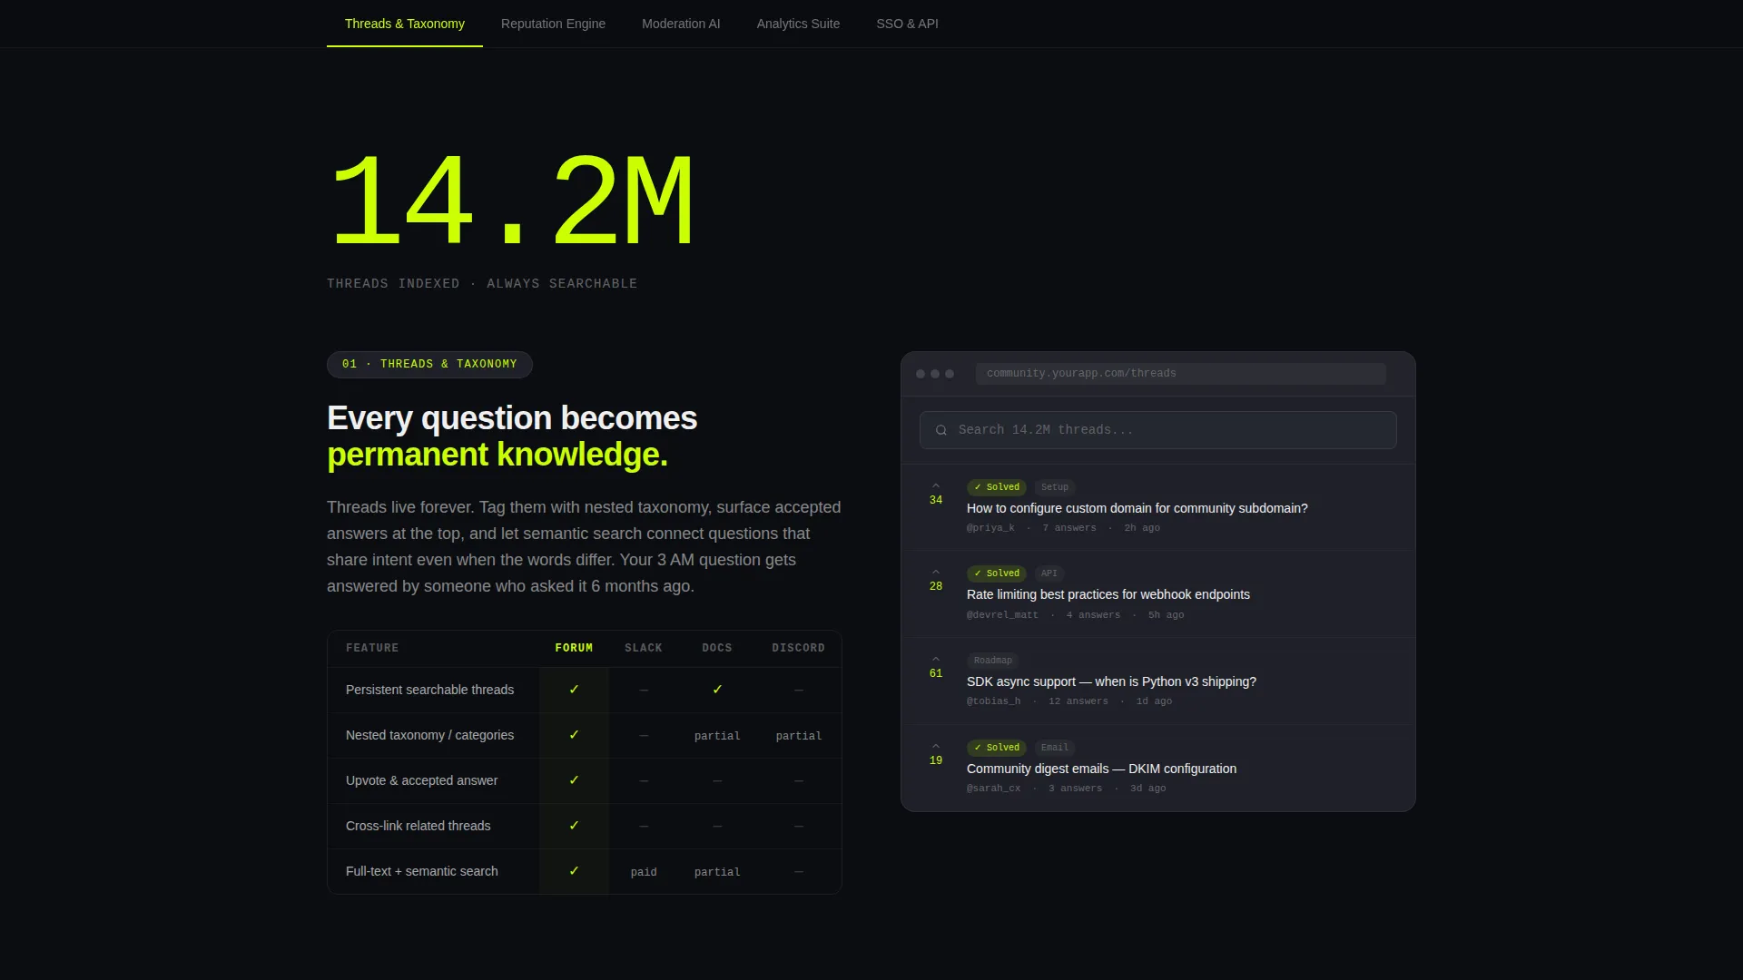This screenshot has width=1743, height=980.
Task: Click the @sarah_cx author name
Action: pyautogui.click(x=993, y=789)
